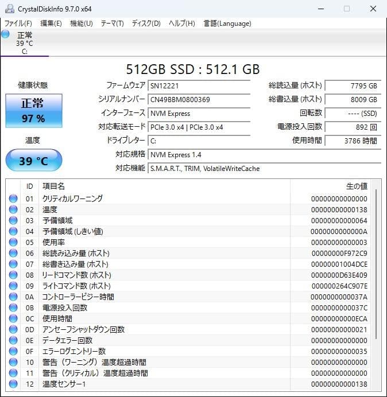
Task: Select the コントローラービジー時間 attribute name
Action: pyautogui.click(x=78, y=297)
